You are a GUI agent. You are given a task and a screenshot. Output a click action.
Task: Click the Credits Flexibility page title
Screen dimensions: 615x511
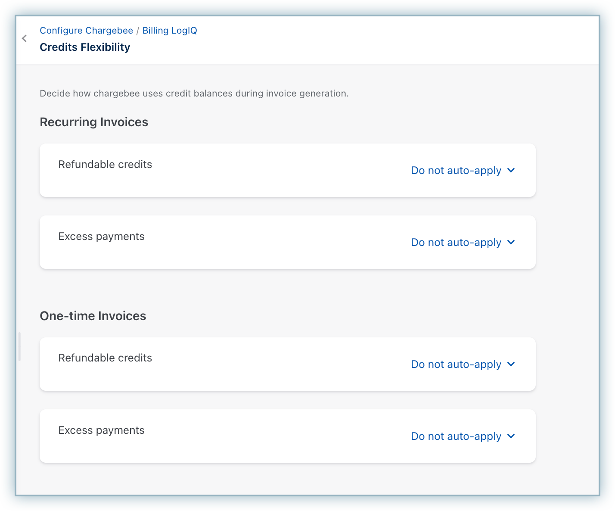pos(85,47)
